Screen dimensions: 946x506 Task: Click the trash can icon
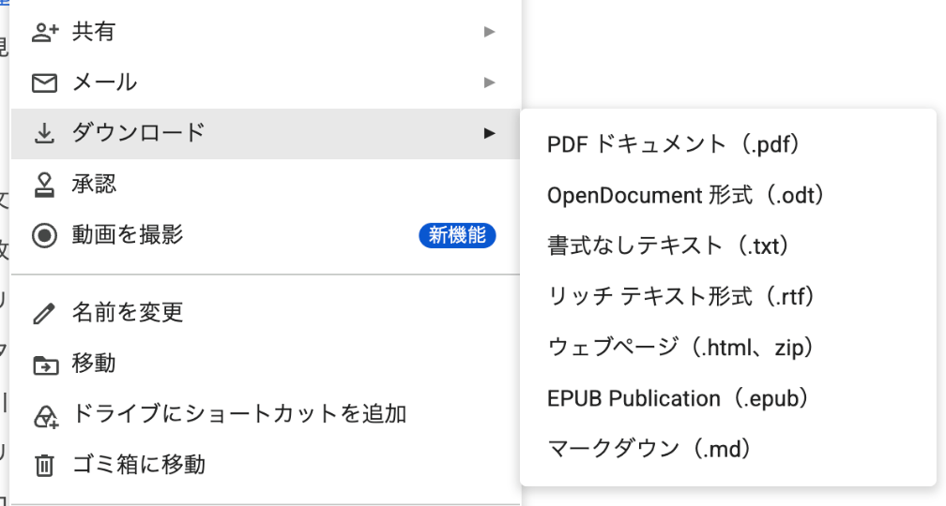(45, 465)
